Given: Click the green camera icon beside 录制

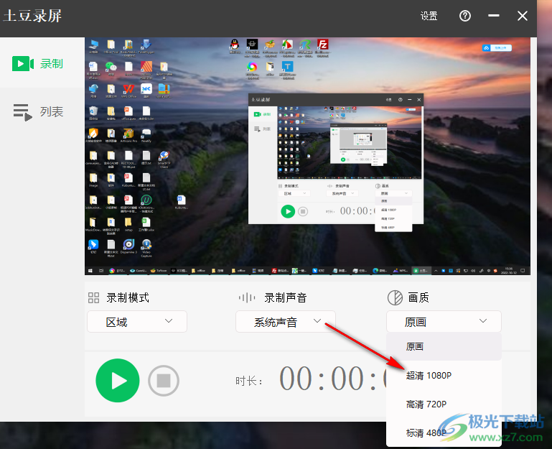Looking at the screenshot, I should pos(23,64).
